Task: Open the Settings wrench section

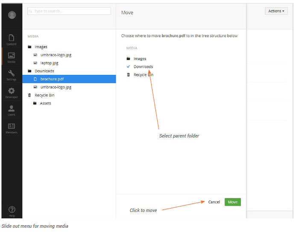Action: point(12,75)
